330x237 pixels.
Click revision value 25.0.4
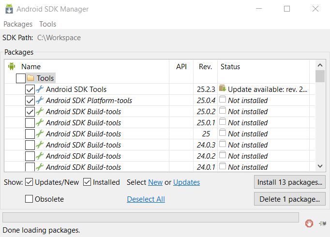pos(206,101)
